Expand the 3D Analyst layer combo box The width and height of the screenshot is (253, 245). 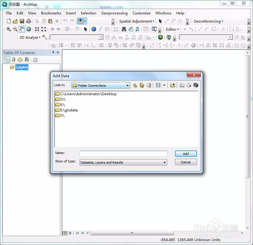click(101, 37)
